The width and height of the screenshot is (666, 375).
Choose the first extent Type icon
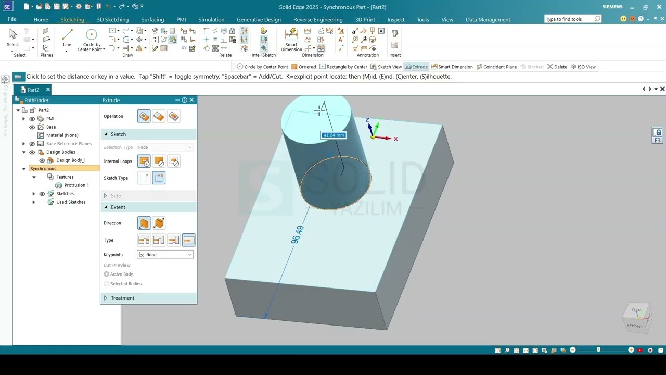tap(144, 240)
